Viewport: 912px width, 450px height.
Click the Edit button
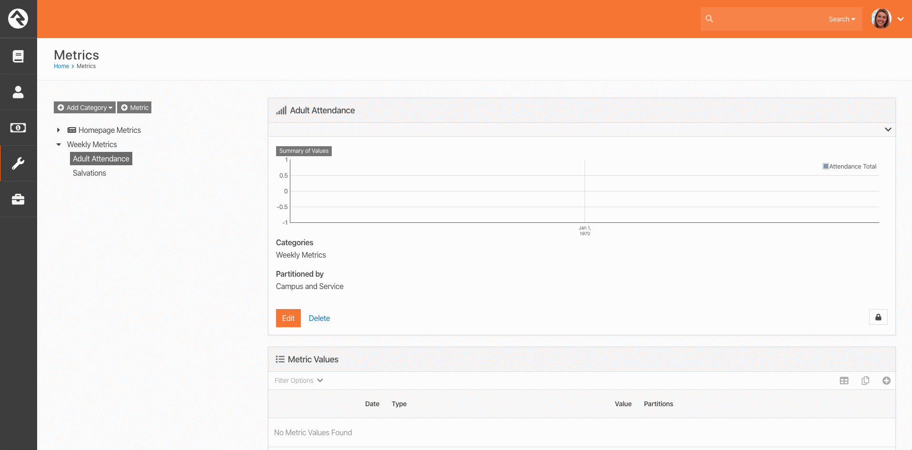pos(288,318)
